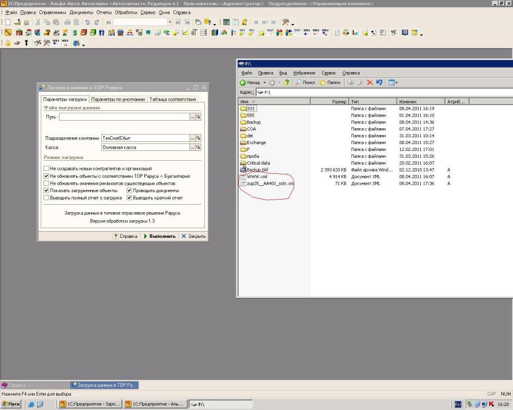The width and height of the screenshot is (513, 410).
Task: Click the Справка button in dialog
Action: click(x=125, y=236)
